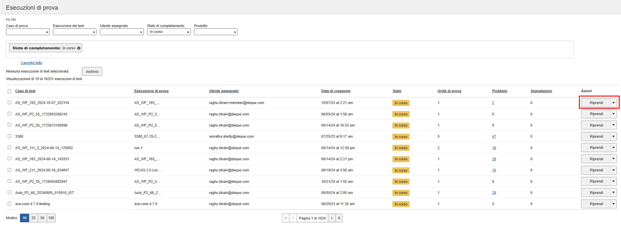Image resolution: width=621 pixels, height=230 pixels.
Task: Jump to the last results page
Action: pos(339,218)
